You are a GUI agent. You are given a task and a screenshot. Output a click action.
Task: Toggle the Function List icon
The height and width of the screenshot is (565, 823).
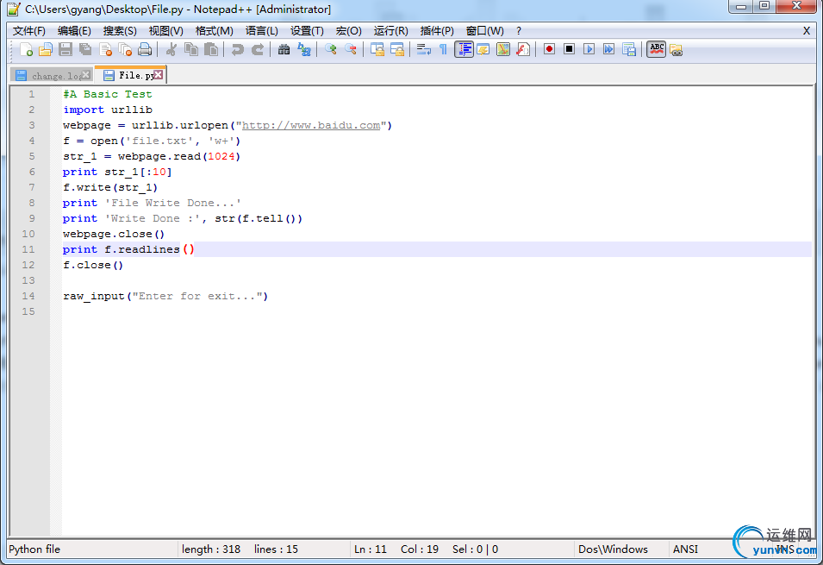point(523,50)
